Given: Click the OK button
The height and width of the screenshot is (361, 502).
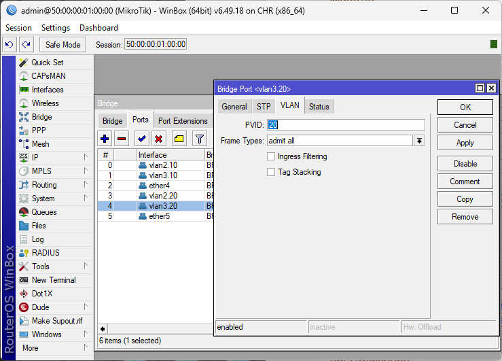Looking at the screenshot, I should pyautogui.click(x=465, y=107).
